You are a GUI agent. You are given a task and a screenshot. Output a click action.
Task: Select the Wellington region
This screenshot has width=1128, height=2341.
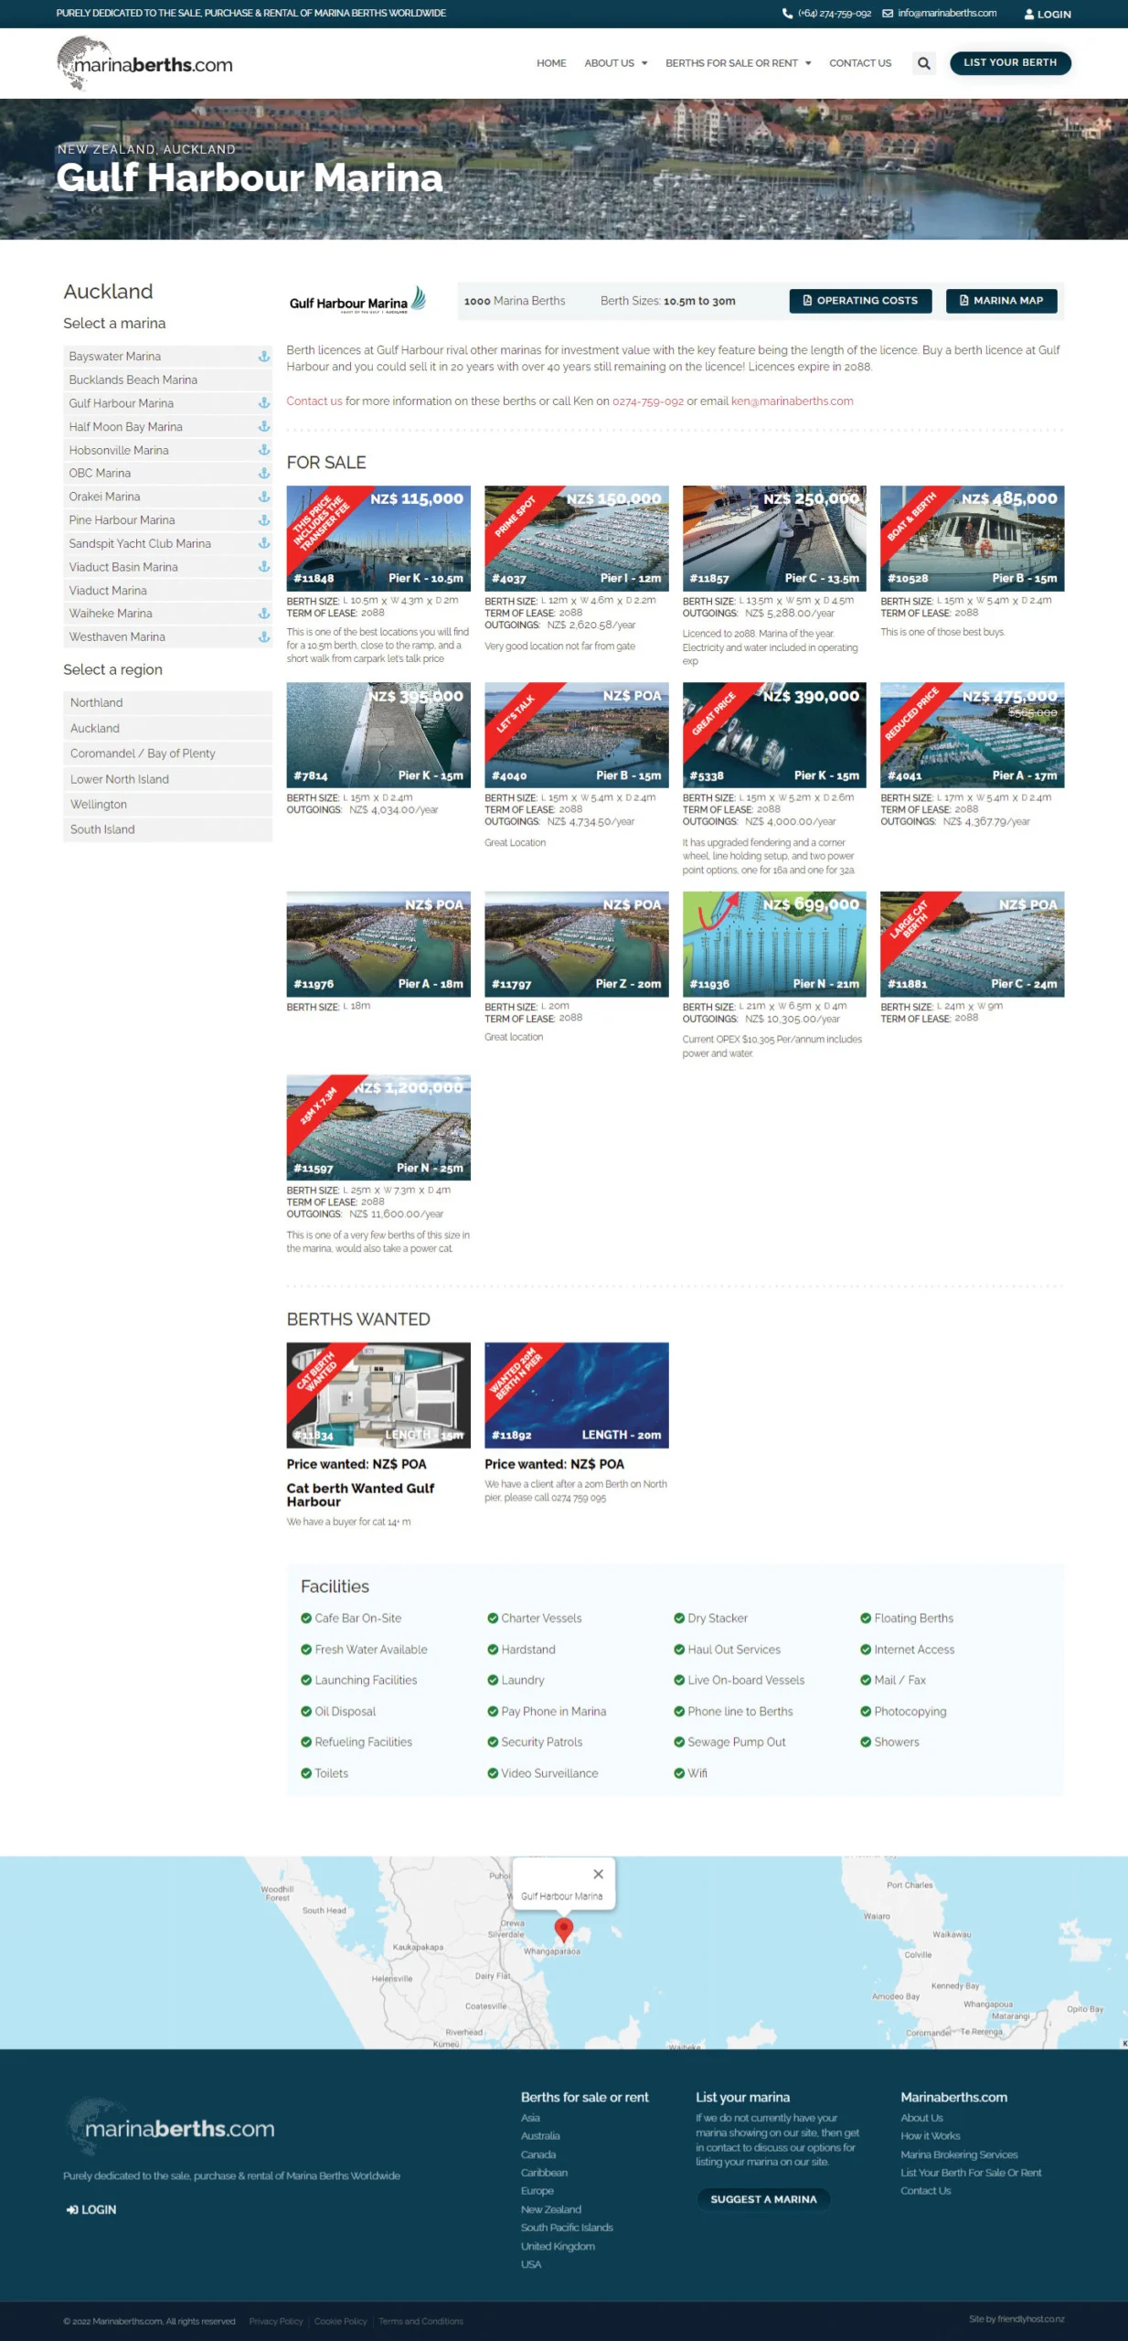(x=167, y=804)
